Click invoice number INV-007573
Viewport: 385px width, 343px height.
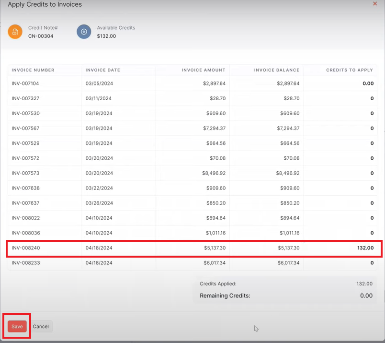pos(25,173)
